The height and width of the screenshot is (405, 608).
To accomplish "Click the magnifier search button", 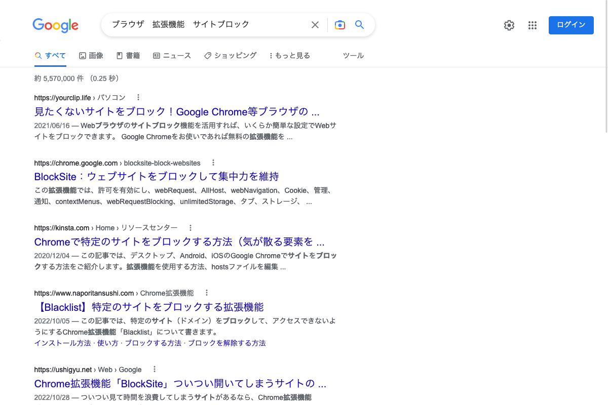I will pos(360,25).
